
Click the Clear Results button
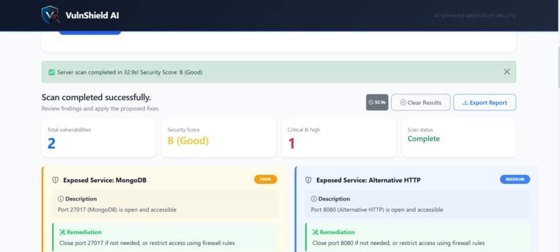point(421,103)
